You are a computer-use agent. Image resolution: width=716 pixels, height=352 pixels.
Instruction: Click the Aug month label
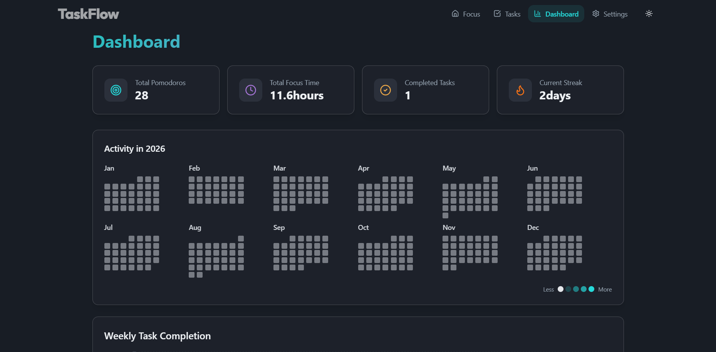pyautogui.click(x=195, y=228)
